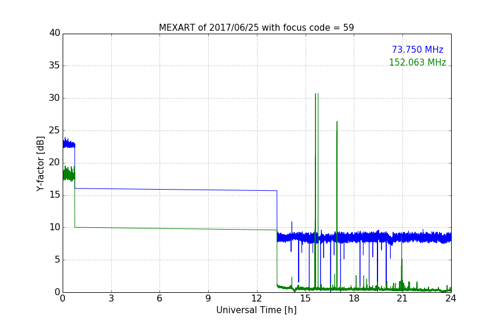Screen dimensions: 501x334
Task: Click the y-axis tick label '25'
Action: pos(55,130)
